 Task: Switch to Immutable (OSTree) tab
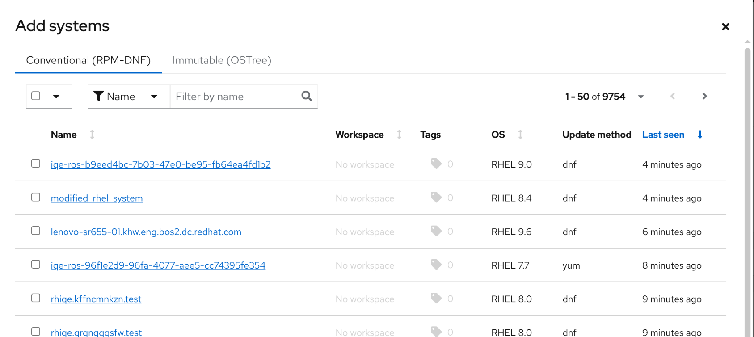pyautogui.click(x=222, y=60)
